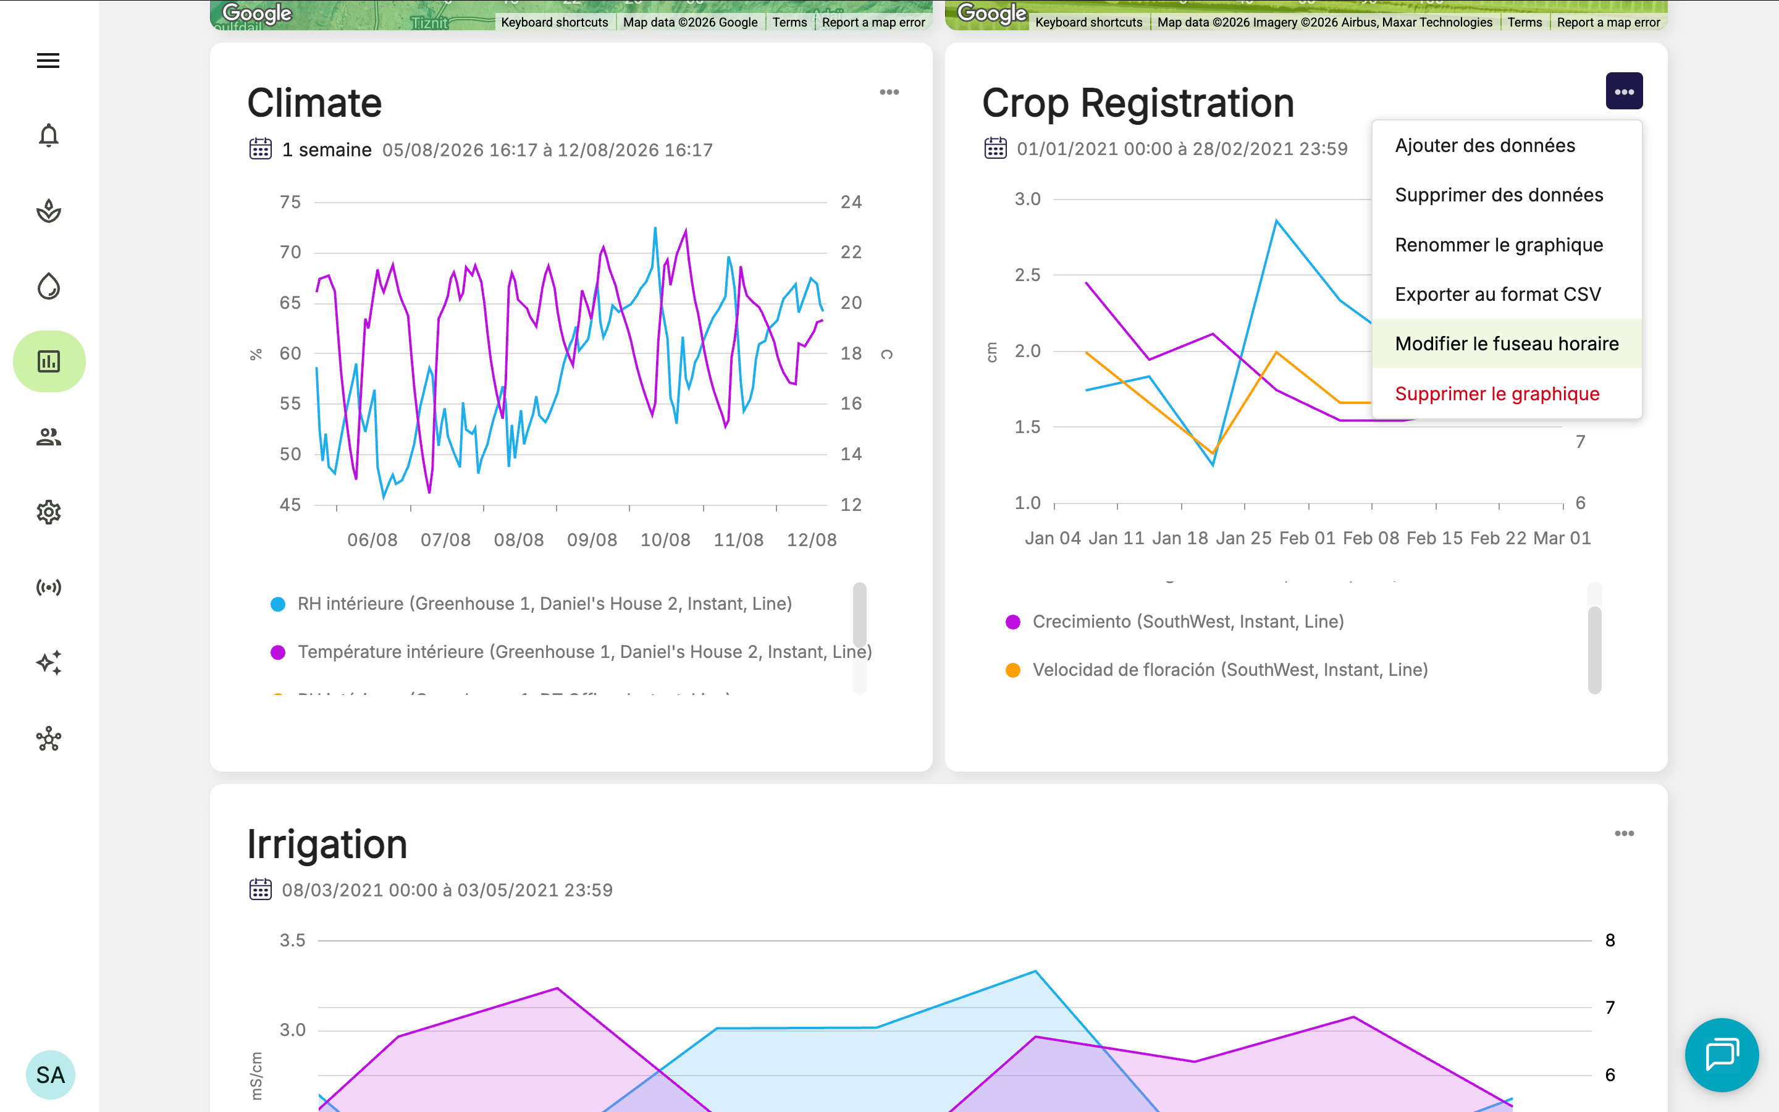
Task: Click the Climate legend scrollbar
Action: pos(859,615)
